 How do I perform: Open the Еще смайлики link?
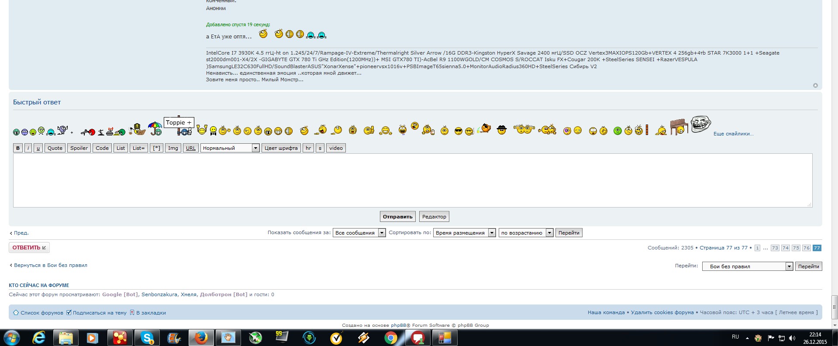733,134
